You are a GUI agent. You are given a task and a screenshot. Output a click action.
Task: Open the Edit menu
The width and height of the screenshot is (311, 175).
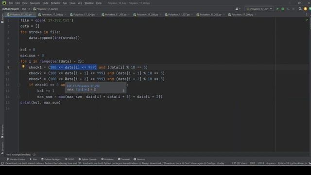click(x=17, y=3)
